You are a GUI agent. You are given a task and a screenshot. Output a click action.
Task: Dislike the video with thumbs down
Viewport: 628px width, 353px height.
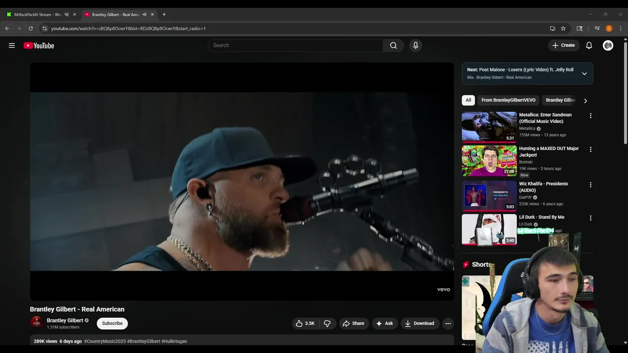[x=327, y=324]
